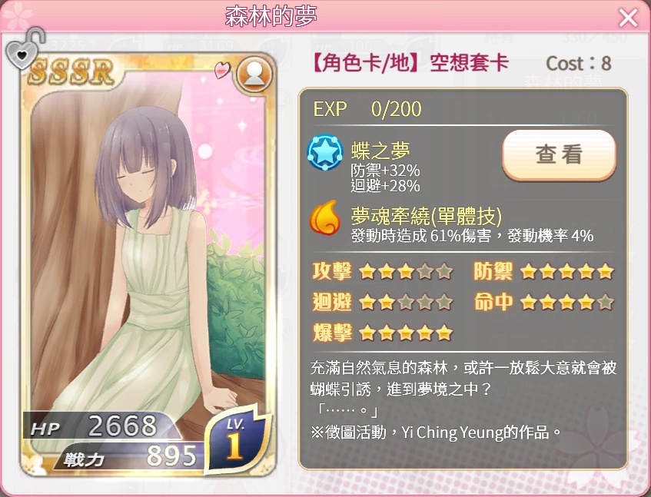Tap the 戰力 895 power bar

pyautogui.click(x=130, y=456)
